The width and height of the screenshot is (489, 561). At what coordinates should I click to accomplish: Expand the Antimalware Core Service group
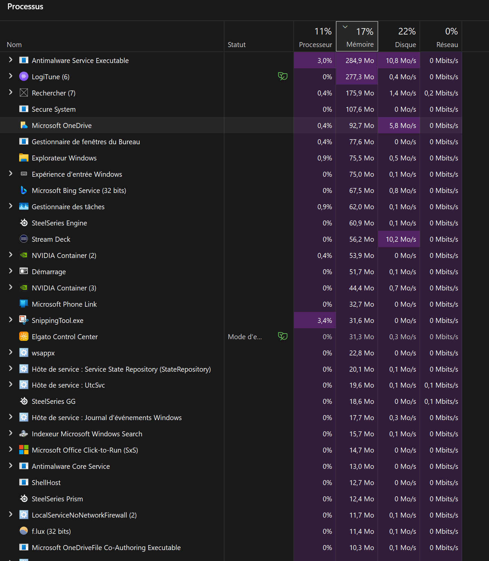pos(11,466)
